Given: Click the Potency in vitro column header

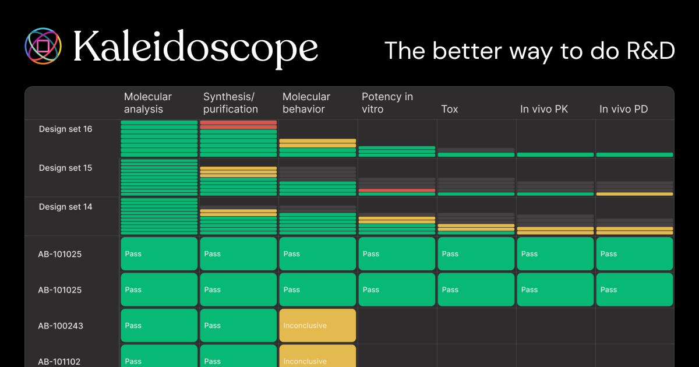Looking at the screenshot, I should tap(387, 103).
